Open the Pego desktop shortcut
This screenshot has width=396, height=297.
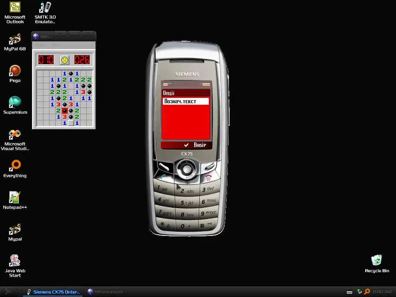click(15, 74)
